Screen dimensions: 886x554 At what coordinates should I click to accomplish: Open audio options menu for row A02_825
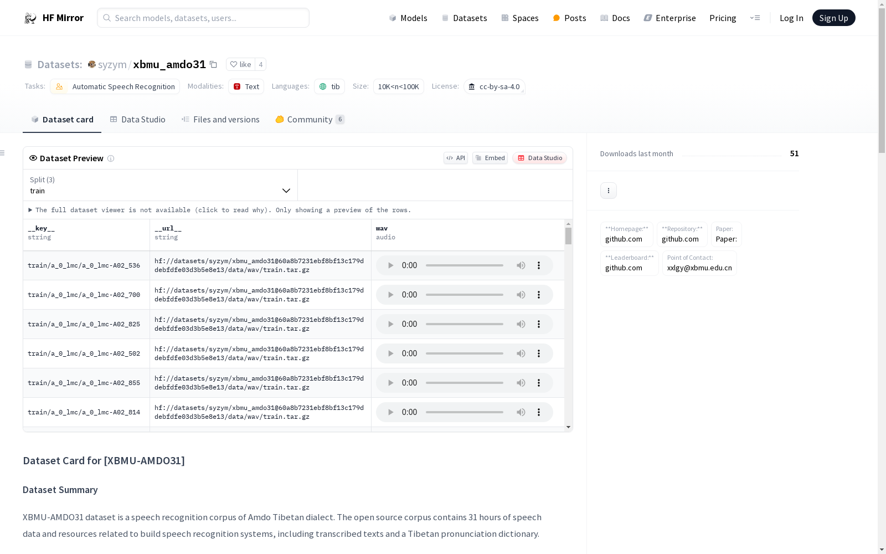(539, 324)
